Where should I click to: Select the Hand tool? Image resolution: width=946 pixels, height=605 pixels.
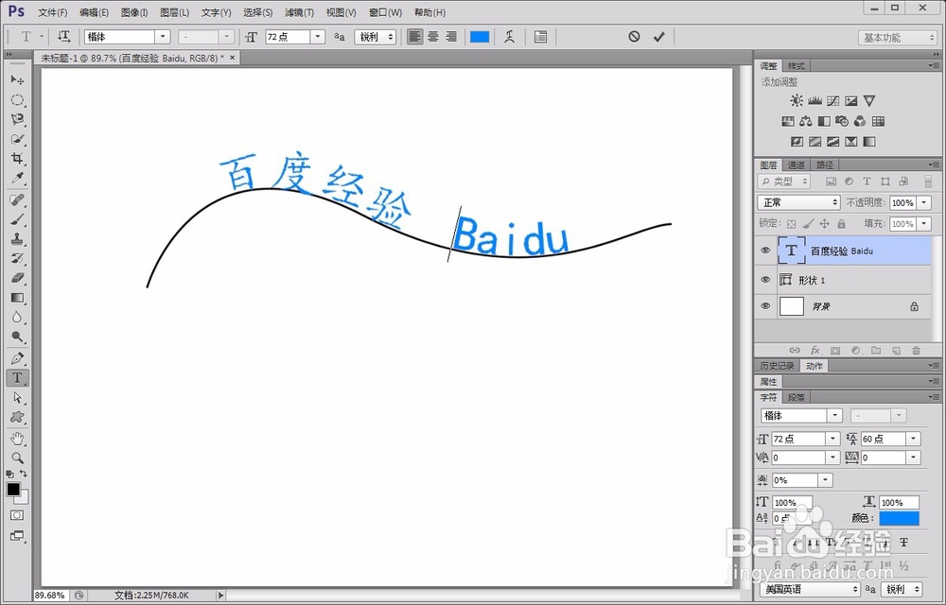click(17, 438)
